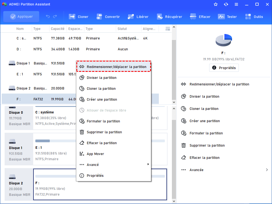Open the Outils toolbar menu
The height and width of the screenshot is (204, 272).
point(254,17)
